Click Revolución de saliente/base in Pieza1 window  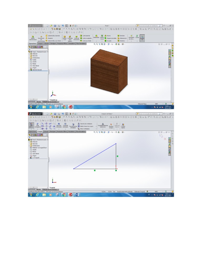pos(41,38)
